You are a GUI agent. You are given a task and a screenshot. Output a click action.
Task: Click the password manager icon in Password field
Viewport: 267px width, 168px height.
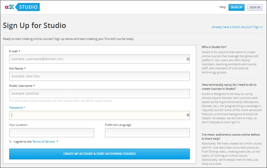pyautogui.click(x=188, y=115)
